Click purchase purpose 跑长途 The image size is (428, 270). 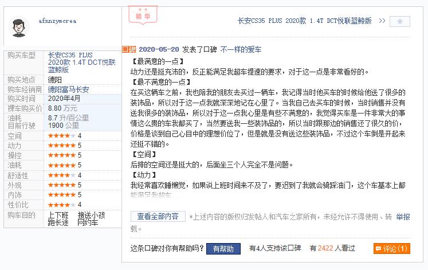click(x=58, y=223)
